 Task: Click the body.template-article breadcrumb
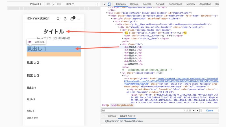pyautogui.click(x=122, y=105)
